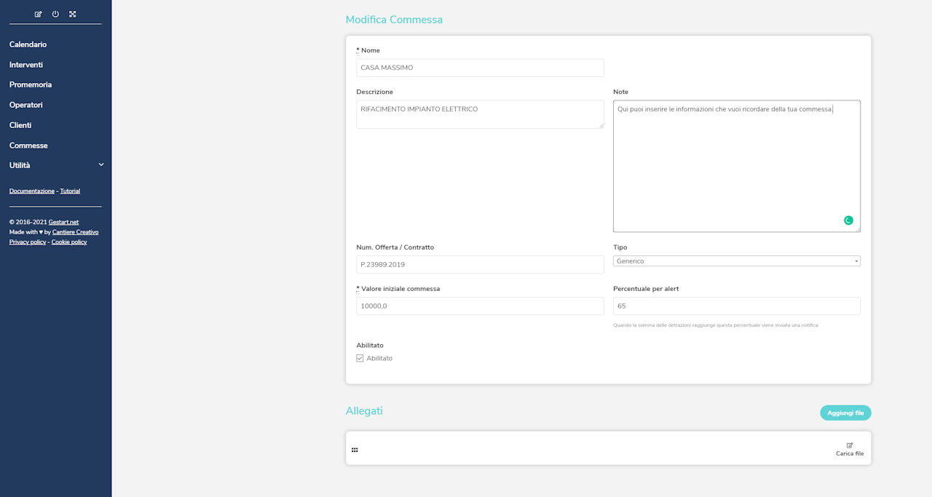Click the green Grammarly icon in Note
Viewport: 932px width, 497px height.
848,220
